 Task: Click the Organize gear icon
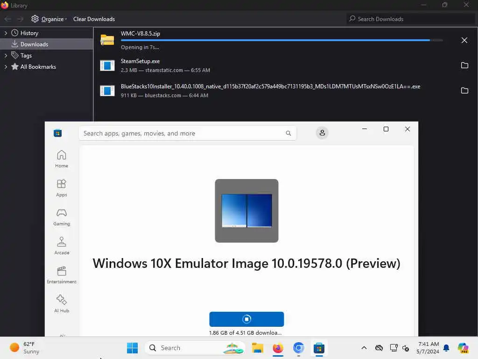[35, 19]
